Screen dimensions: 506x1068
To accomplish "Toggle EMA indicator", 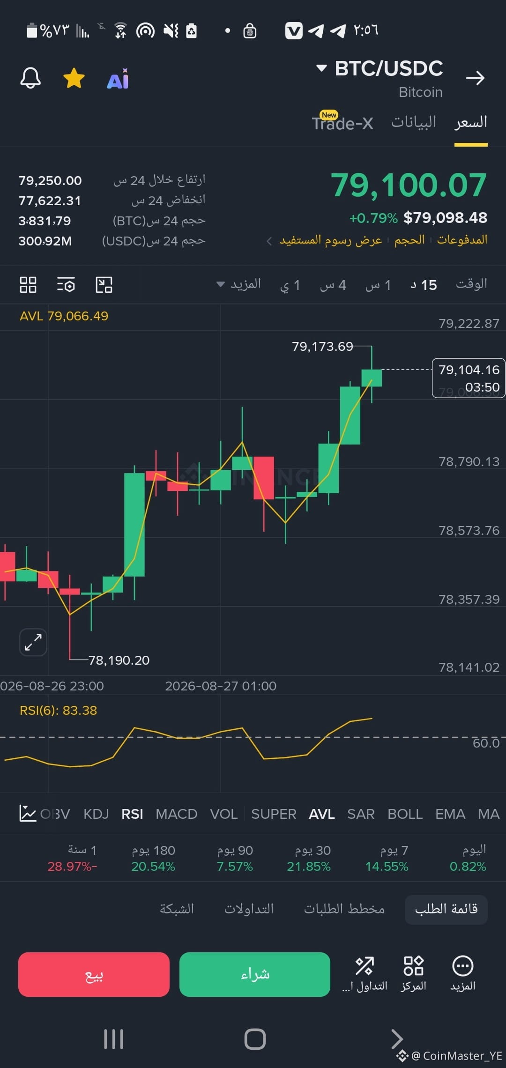I will 450,814.
